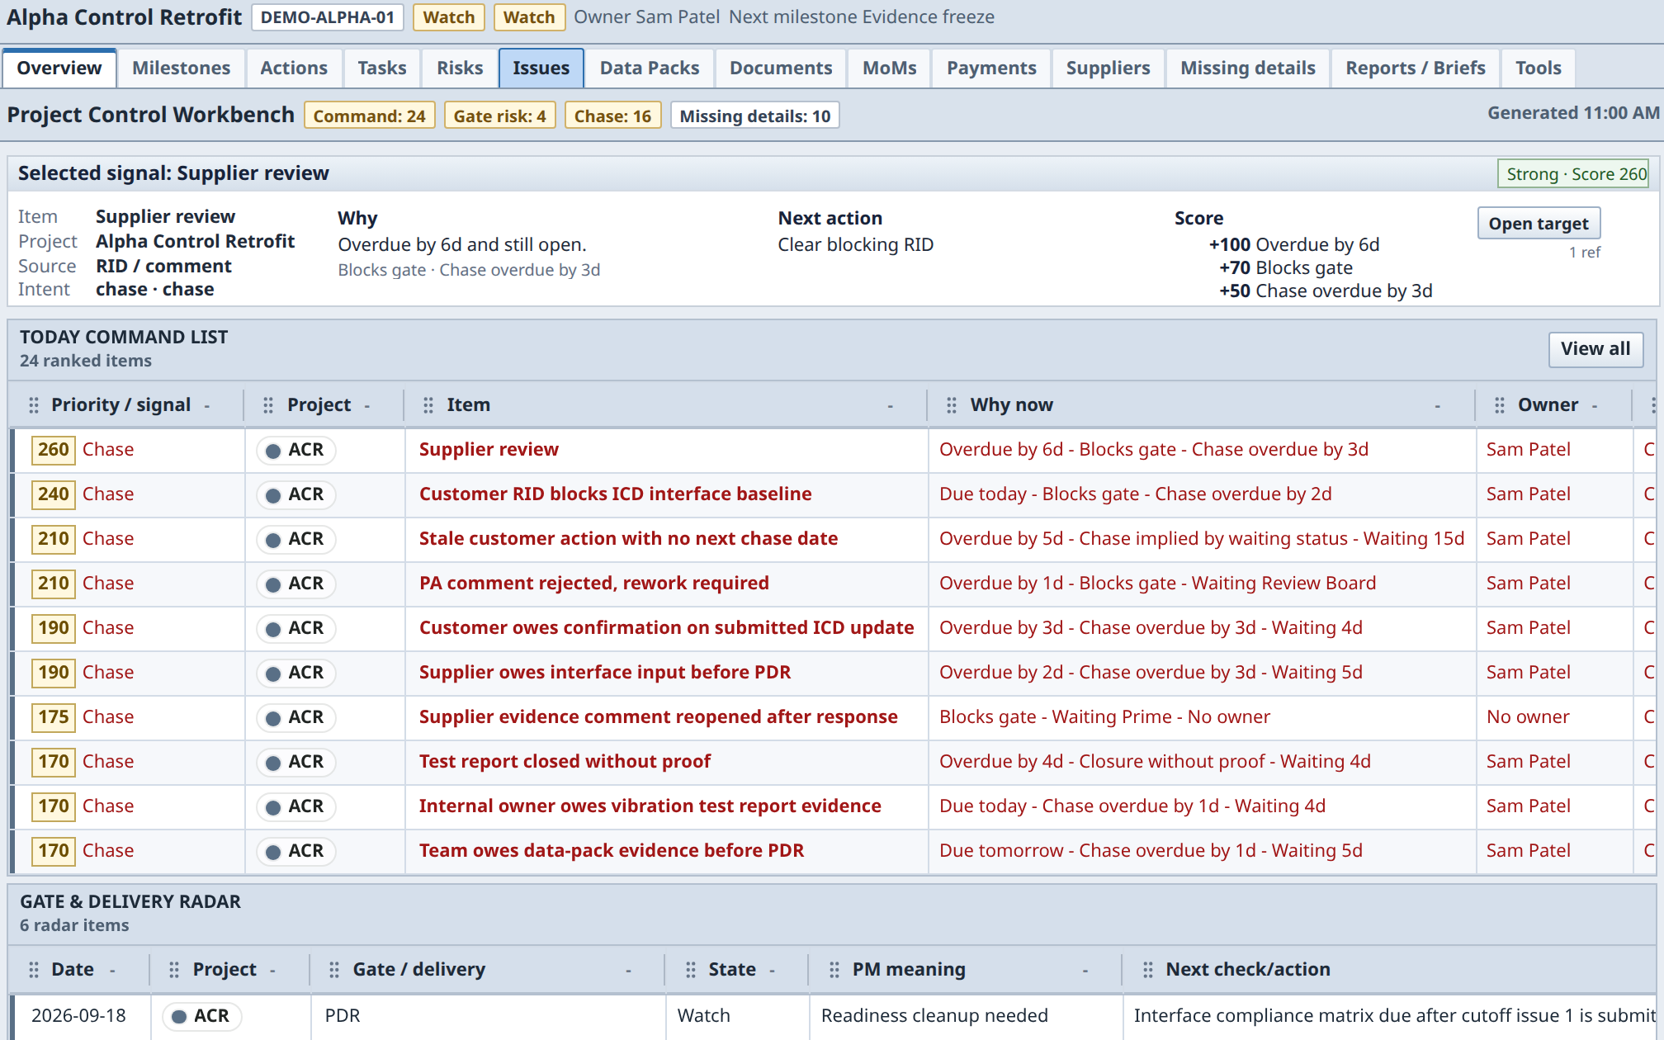Screen dimensions: 1664x1040
Task: Open Test report closed without proof item
Action: coord(565,762)
